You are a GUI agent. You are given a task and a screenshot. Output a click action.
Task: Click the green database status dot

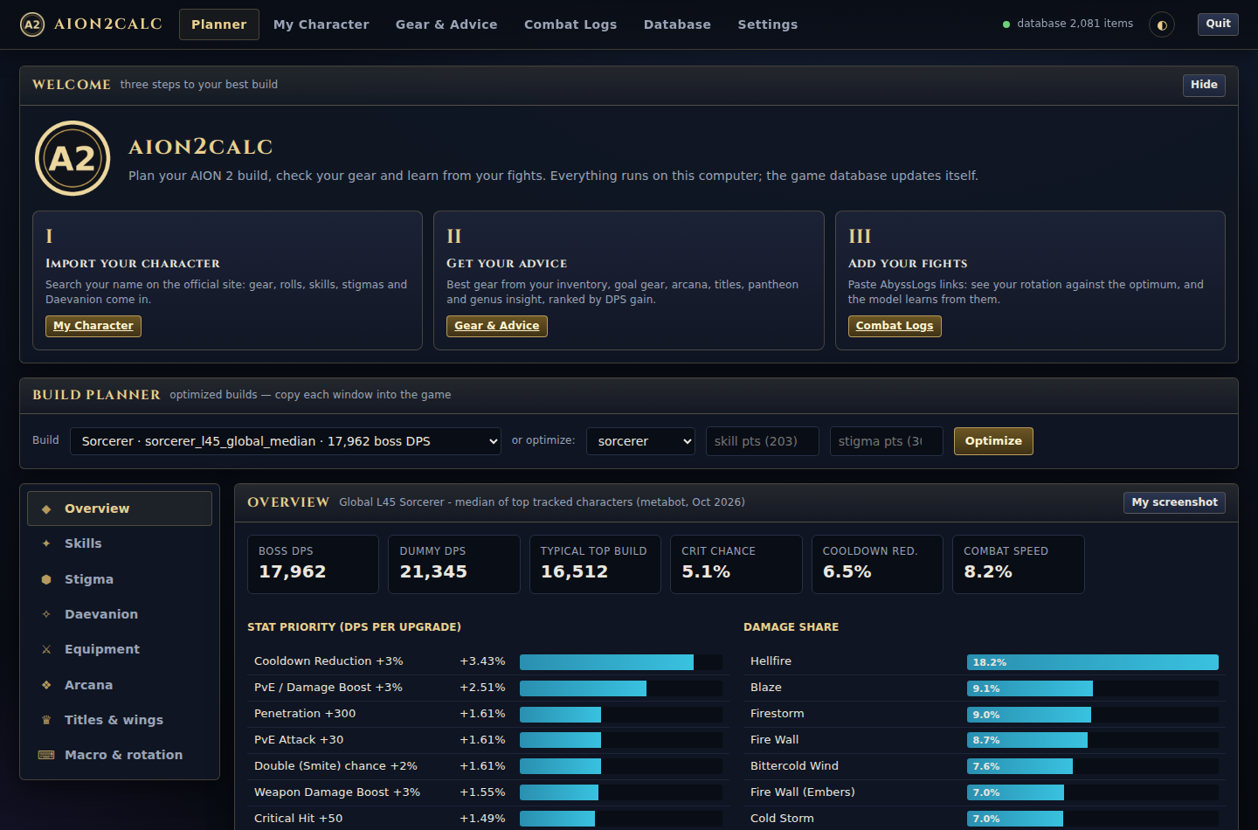(x=1006, y=24)
